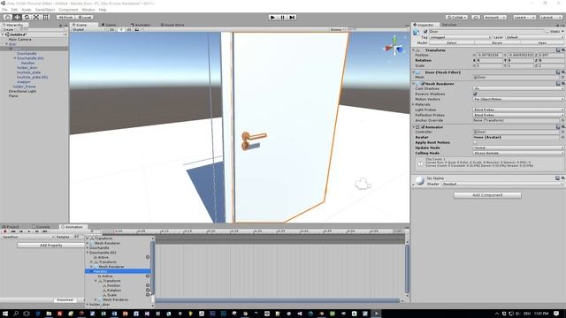Click the Add Property button
Screen dimensions: 566x318
point(51,246)
